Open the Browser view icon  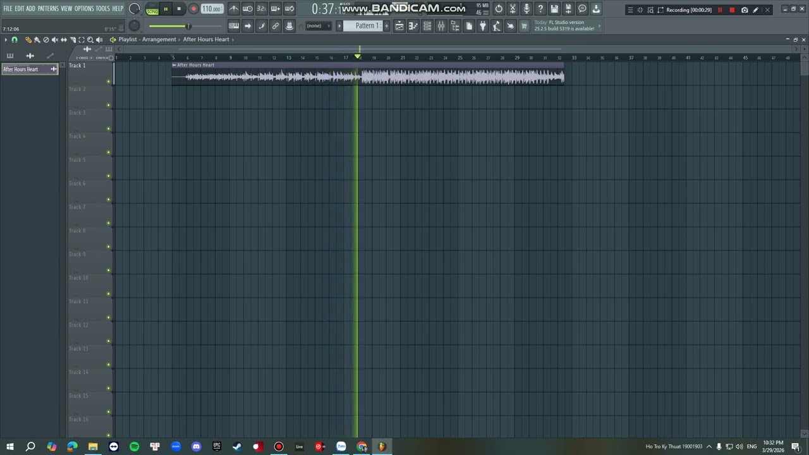click(455, 26)
